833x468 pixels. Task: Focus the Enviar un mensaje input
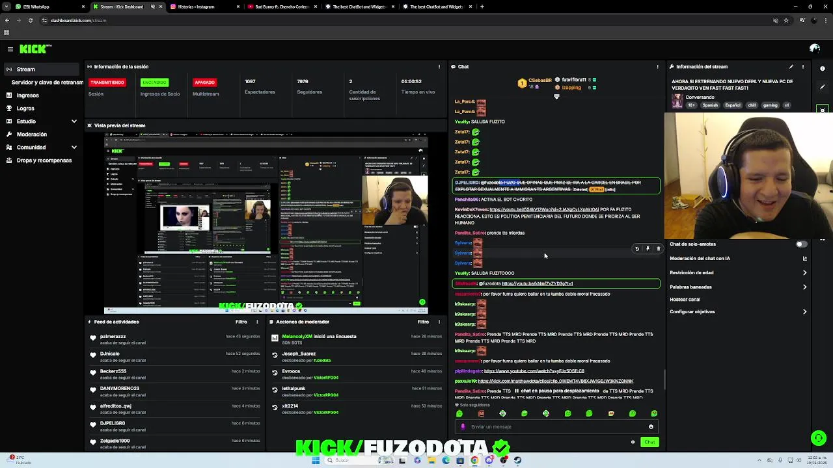click(x=556, y=427)
